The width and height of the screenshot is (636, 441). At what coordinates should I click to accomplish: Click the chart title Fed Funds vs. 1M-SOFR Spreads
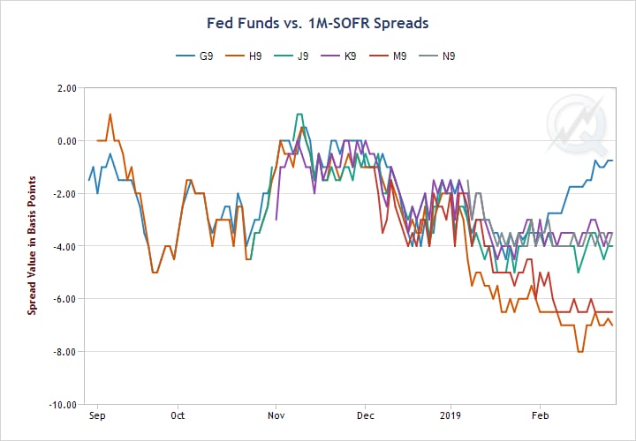click(x=318, y=22)
